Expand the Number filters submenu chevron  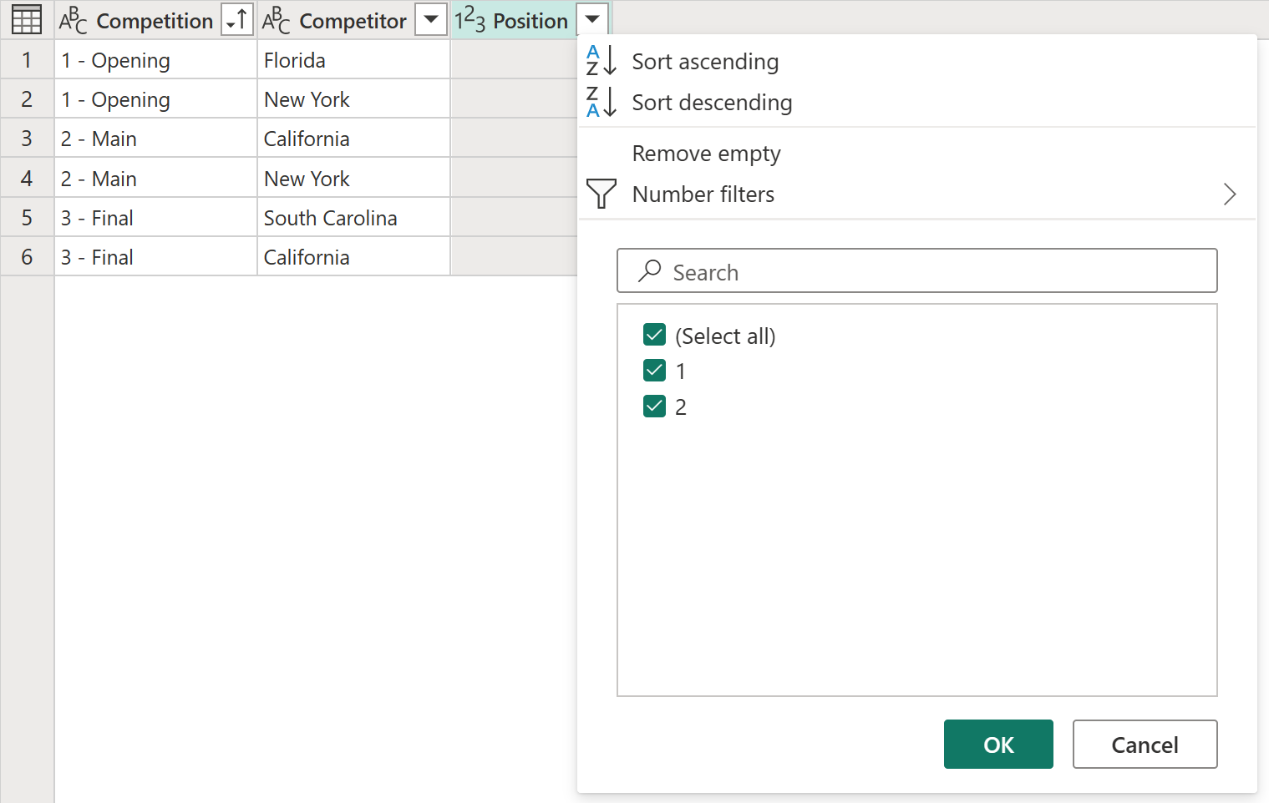1230,194
